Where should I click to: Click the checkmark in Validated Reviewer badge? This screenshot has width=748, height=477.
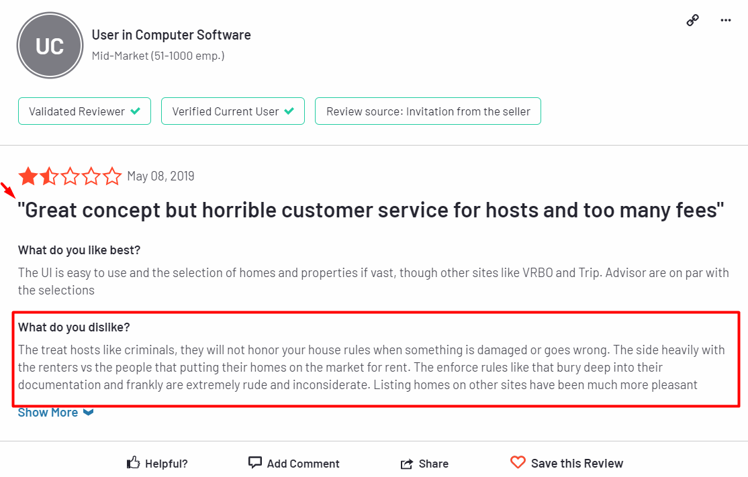coord(136,111)
